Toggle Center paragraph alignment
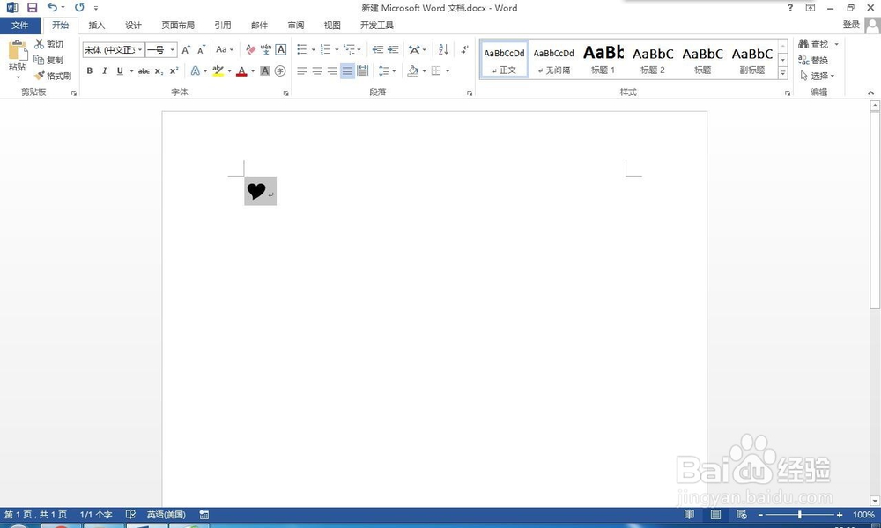 pyautogui.click(x=317, y=70)
